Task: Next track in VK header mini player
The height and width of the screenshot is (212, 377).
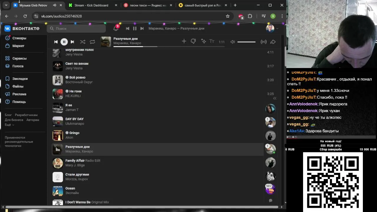Action: click(x=142, y=29)
